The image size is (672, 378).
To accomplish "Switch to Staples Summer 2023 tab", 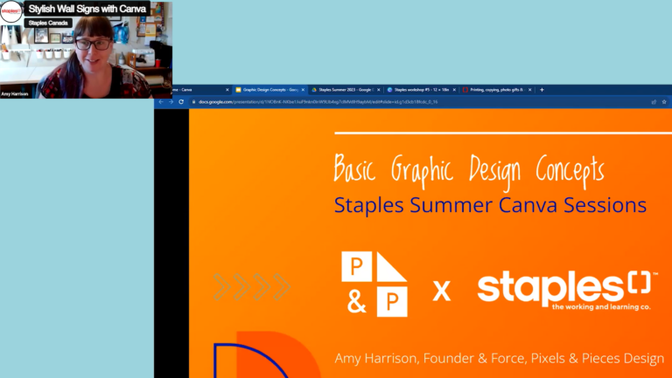I will pos(344,89).
